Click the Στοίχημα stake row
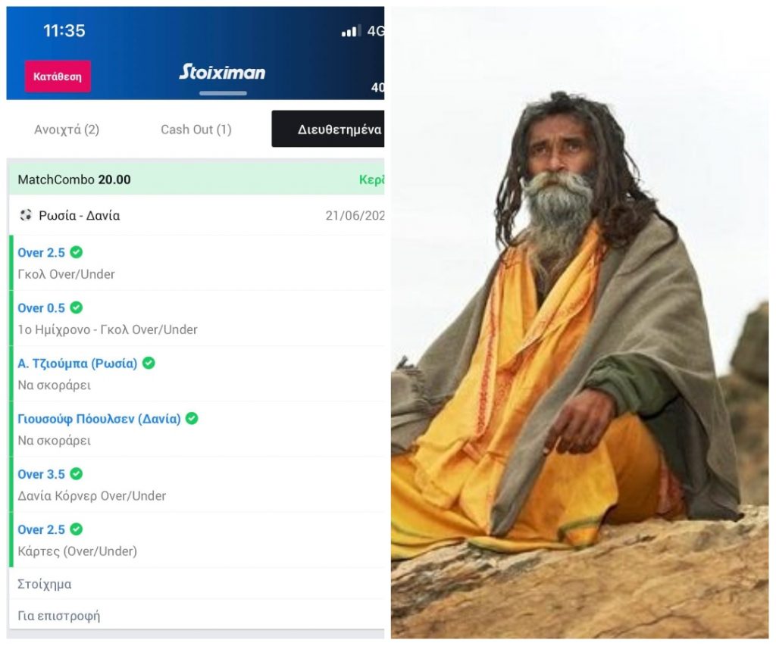The width and height of the screenshot is (776, 646). (x=196, y=584)
